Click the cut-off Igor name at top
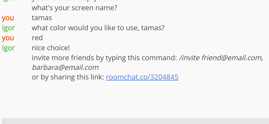Image resolution: width=269 pixels, height=124 pixels. click(8, 1)
